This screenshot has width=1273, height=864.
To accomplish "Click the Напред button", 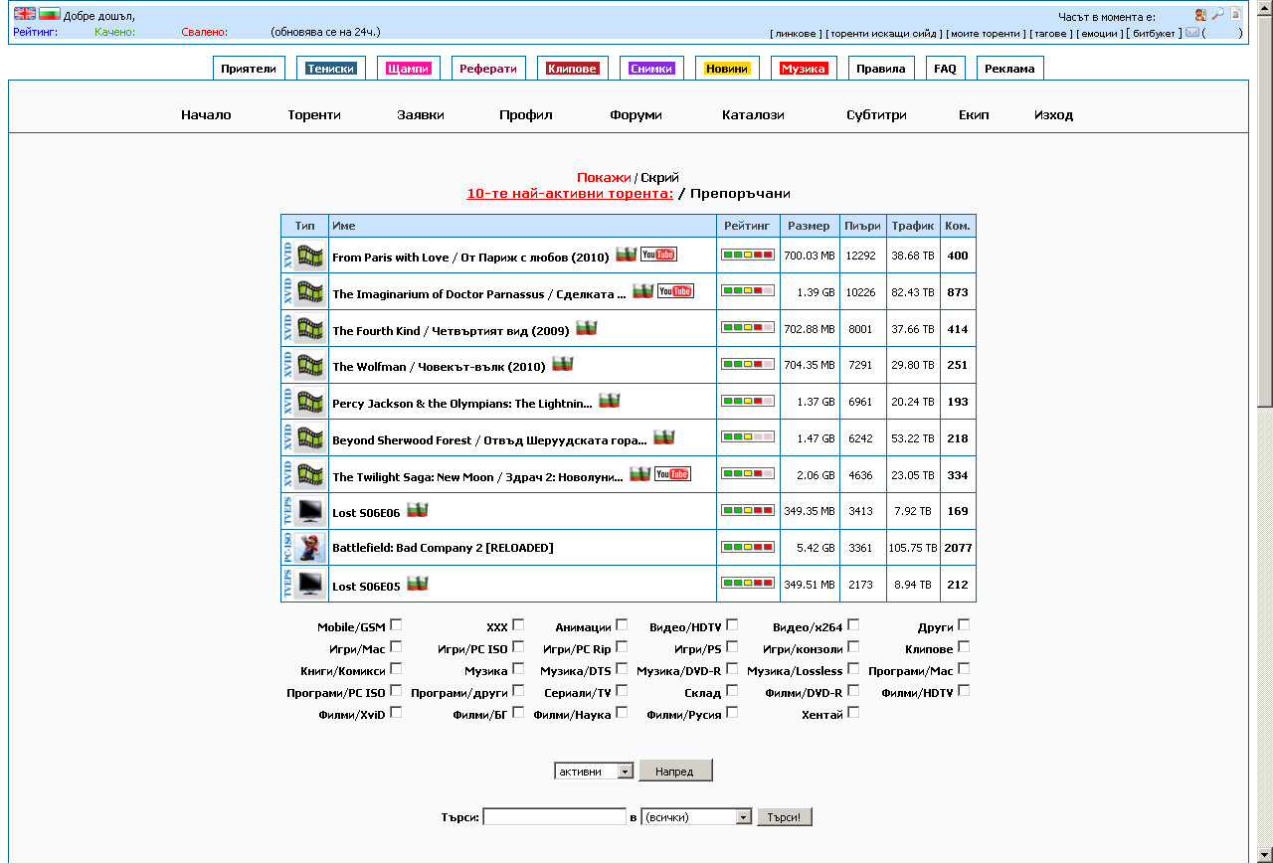I will [675, 771].
